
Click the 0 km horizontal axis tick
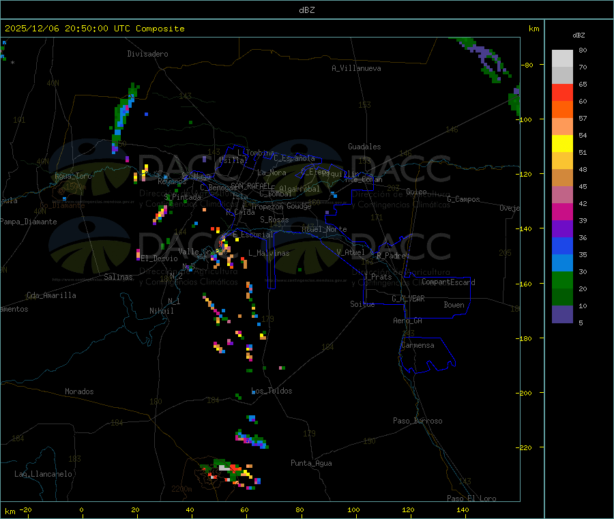click(81, 509)
